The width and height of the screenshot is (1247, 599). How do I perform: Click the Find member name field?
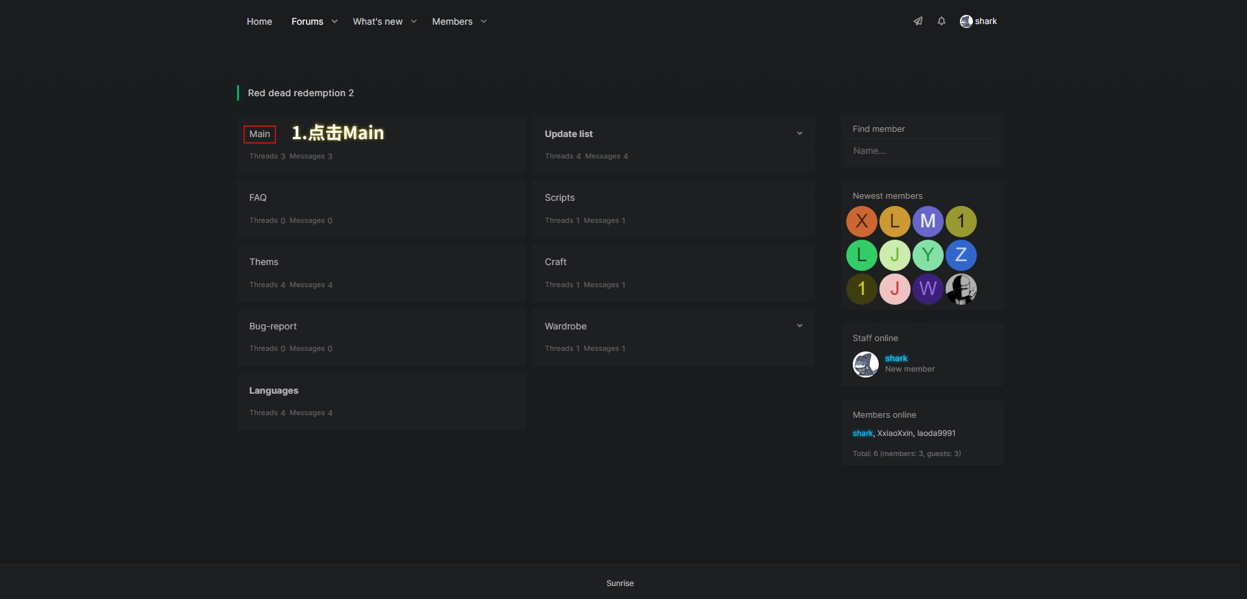click(922, 151)
